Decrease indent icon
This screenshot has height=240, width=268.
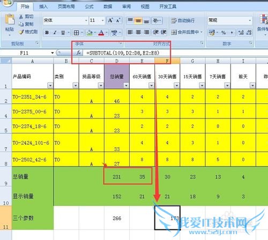[x=155, y=32]
